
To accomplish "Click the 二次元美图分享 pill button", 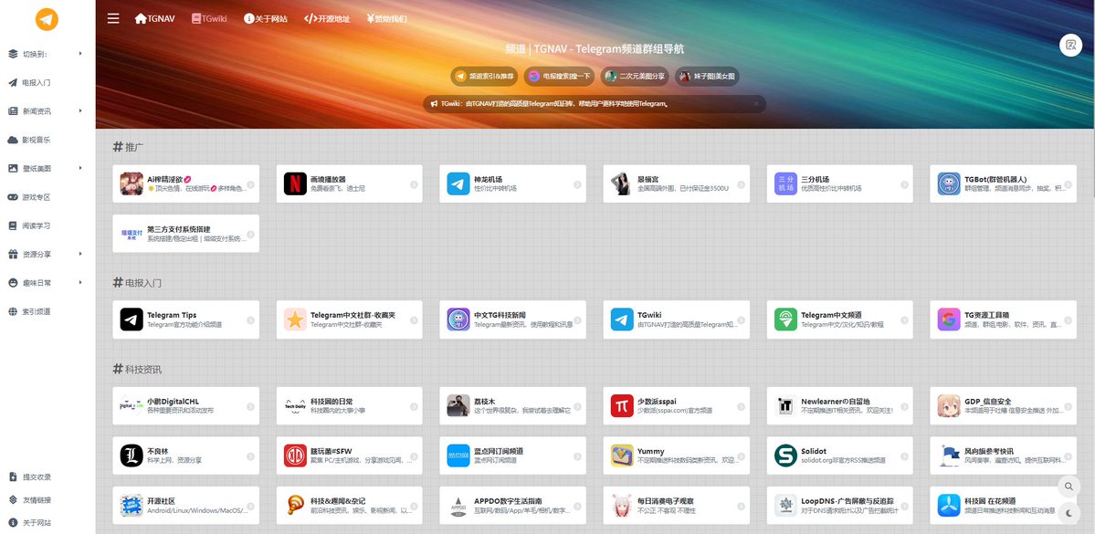I will (x=636, y=76).
